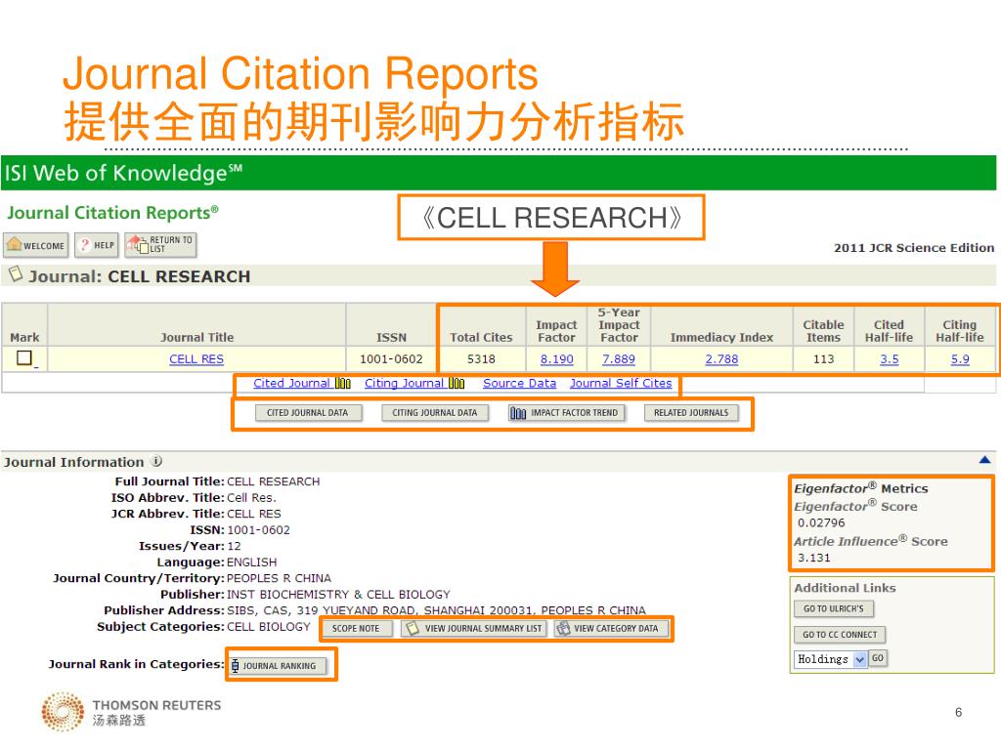Open the Journal Ranking button
Screen dimensions: 1001x750
[279, 666]
